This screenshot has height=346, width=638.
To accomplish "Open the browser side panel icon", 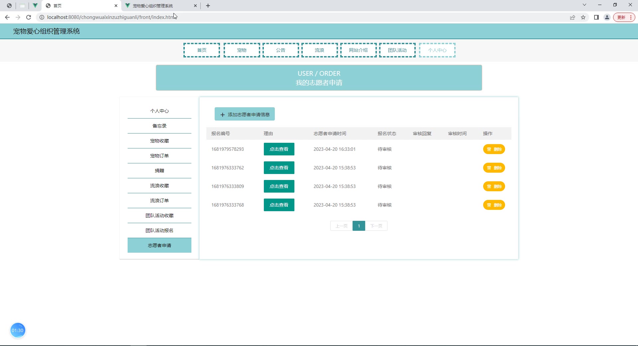I will 596,17.
